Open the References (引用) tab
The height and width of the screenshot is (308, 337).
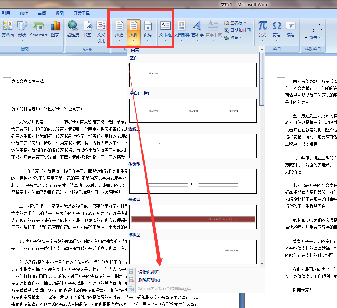click(x=6, y=13)
